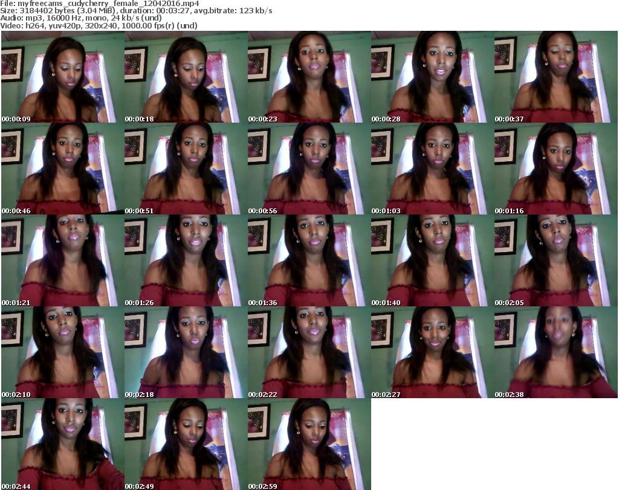Select the thumbnail at 00:02:38

[555, 352]
